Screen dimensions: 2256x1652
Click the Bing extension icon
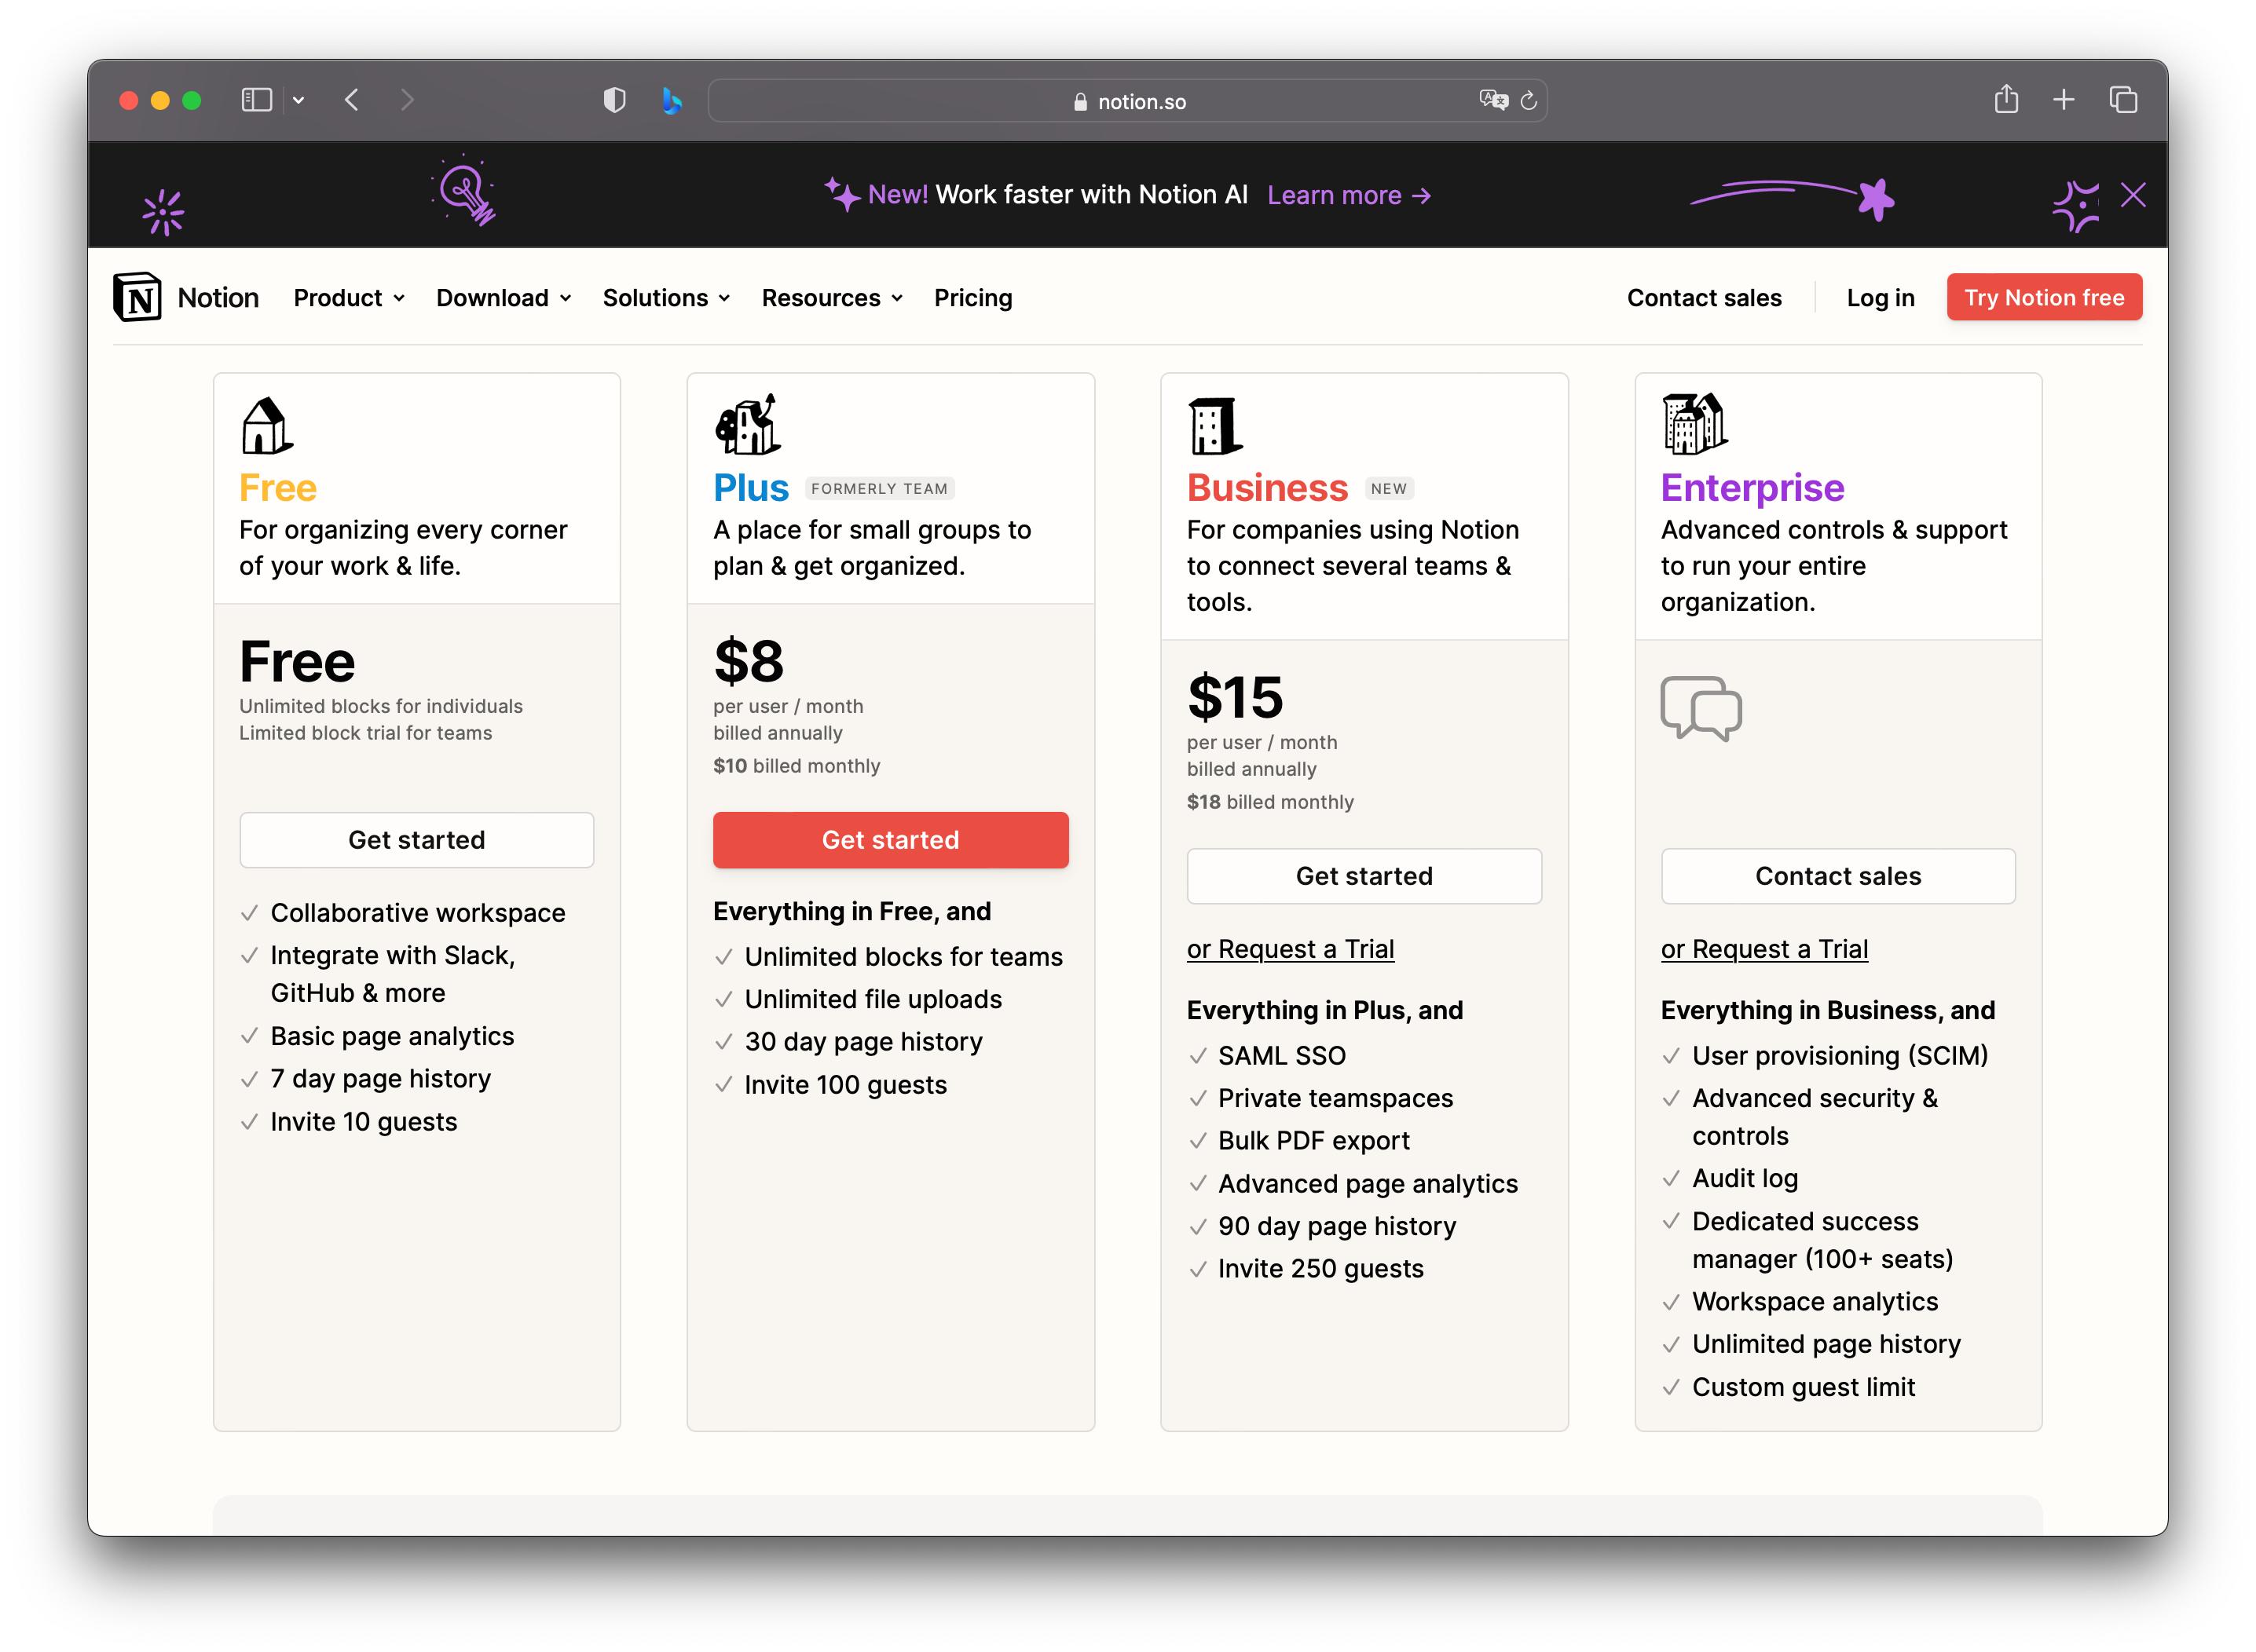click(x=672, y=100)
